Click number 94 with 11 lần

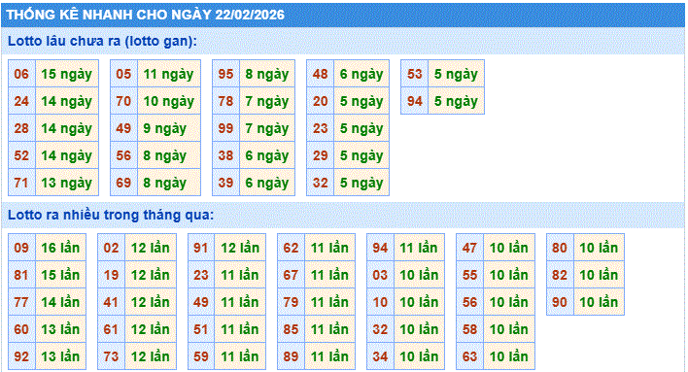tap(380, 248)
